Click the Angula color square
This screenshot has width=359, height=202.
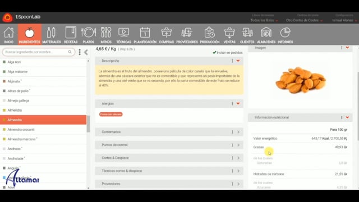4,168
